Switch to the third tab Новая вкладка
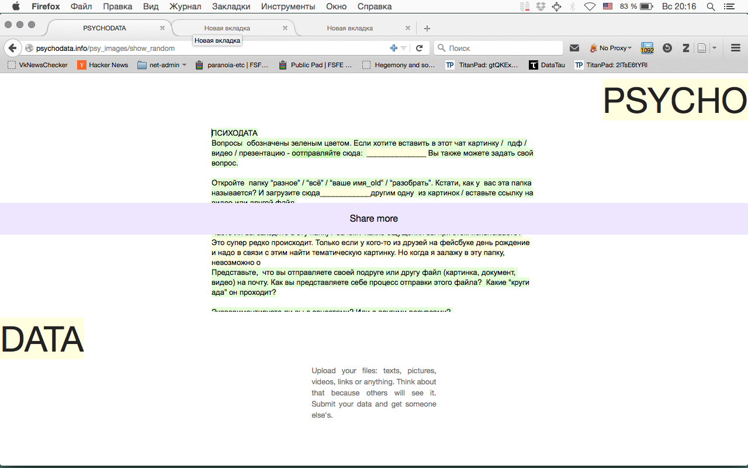Image resolution: width=748 pixels, height=468 pixels. (x=350, y=28)
